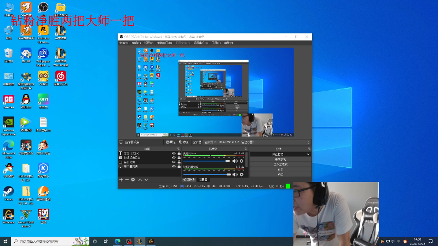The image size is (438, 246).
Task: Mute the second mixer channel speaker icon
Action: tap(235, 174)
